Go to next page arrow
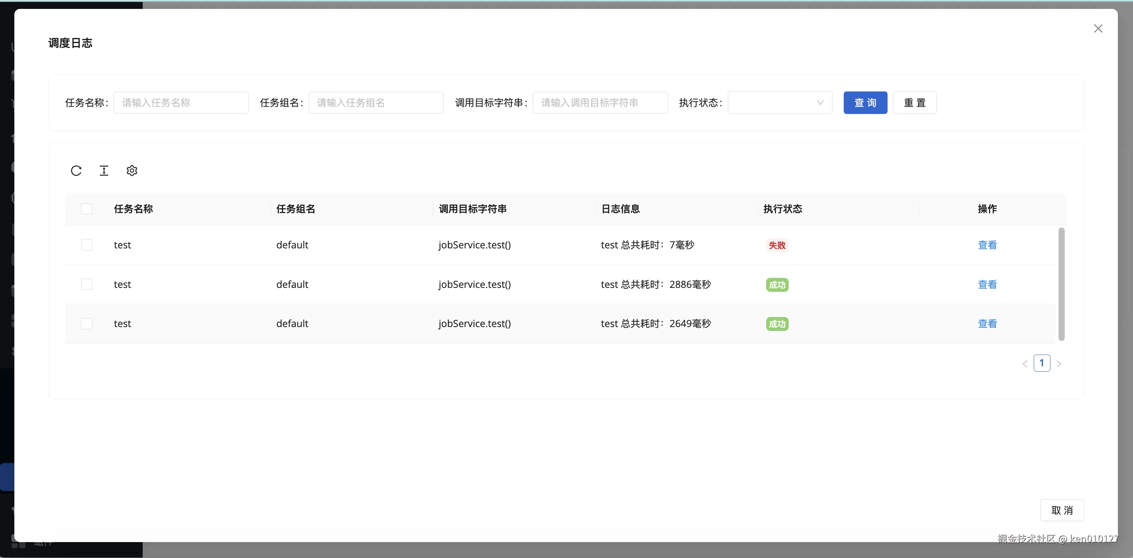Screen dimensions: 1133x558 point(1059,363)
